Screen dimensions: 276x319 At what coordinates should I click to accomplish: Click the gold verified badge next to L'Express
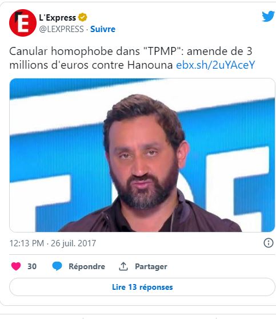click(x=83, y=17)
